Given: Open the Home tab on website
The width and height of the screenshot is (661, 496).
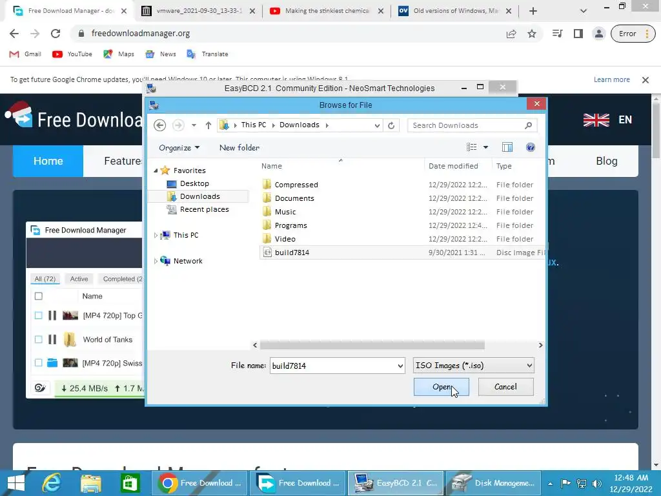Looking at the screenshot, I should pos(48,161).
